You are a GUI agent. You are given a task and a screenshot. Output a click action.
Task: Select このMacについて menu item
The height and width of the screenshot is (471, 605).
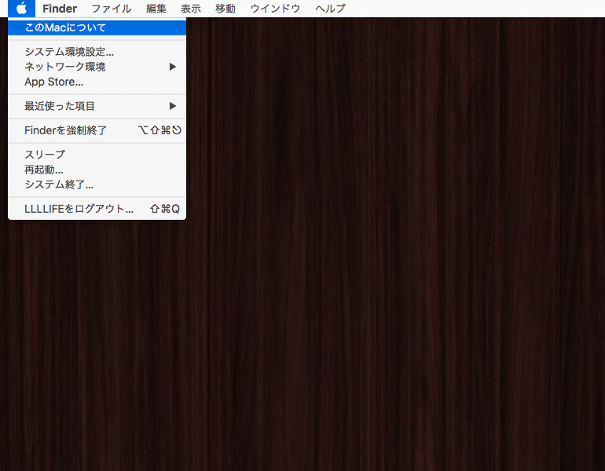[65, 27]
